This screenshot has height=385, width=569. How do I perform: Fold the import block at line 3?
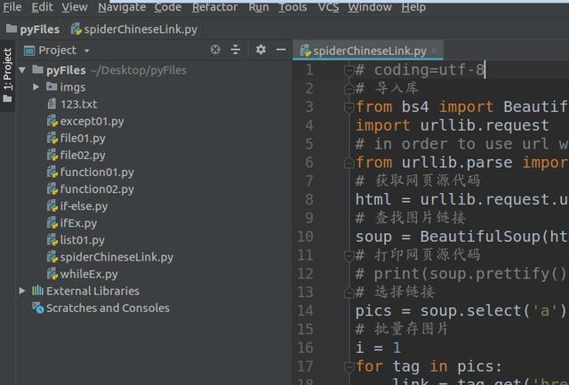pos(349,107)
